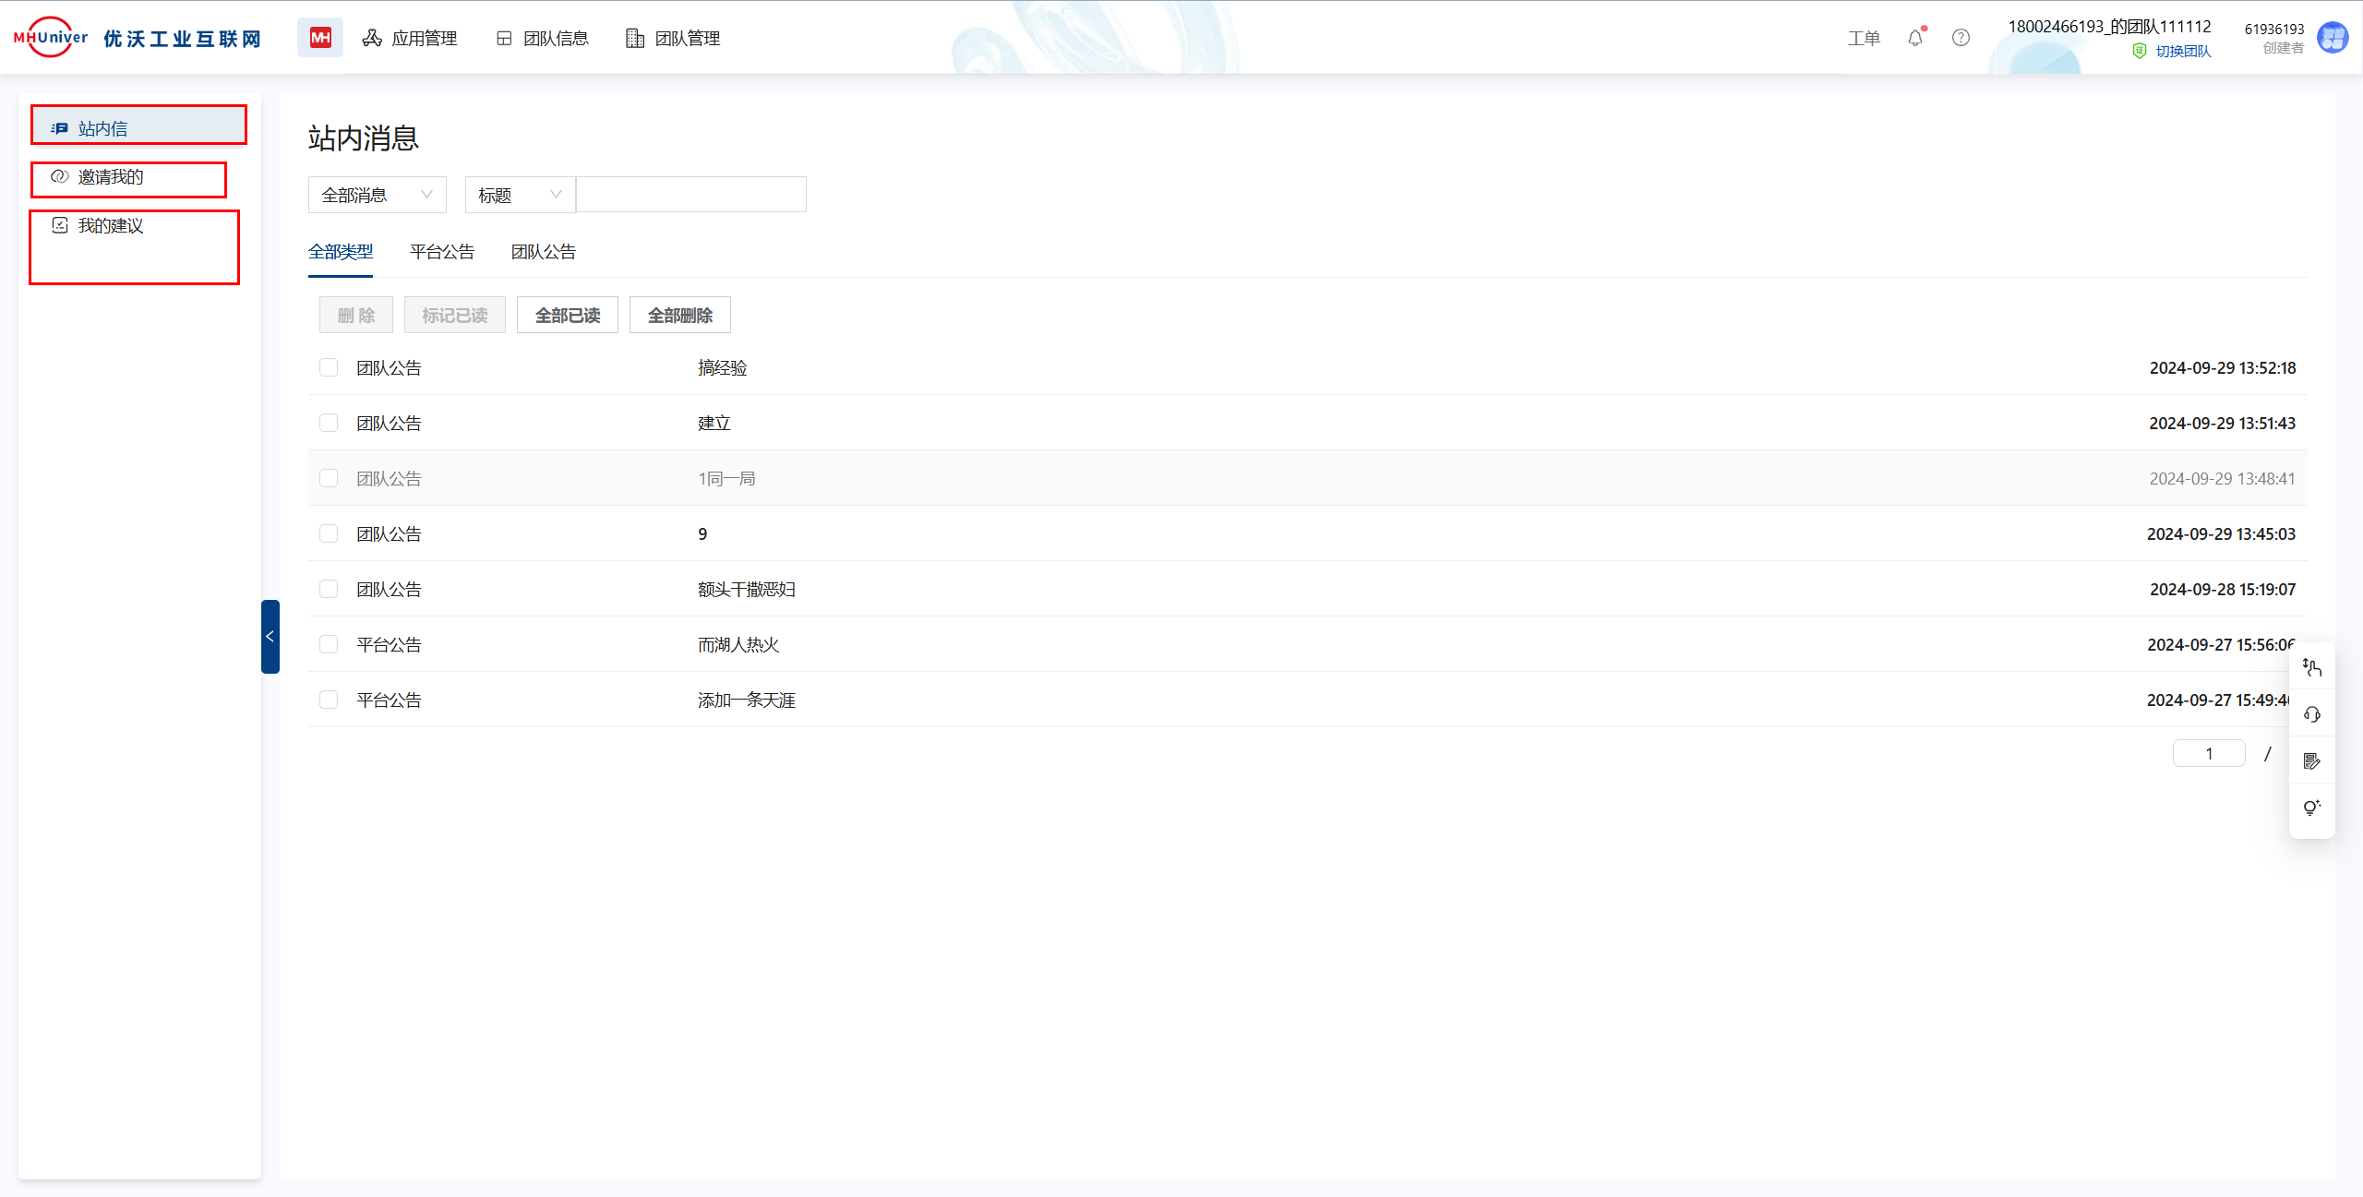Click the lightbulb suggestion icon
The width and height of the screenshot is (2363, 1197).
[x=2311, y=808]
